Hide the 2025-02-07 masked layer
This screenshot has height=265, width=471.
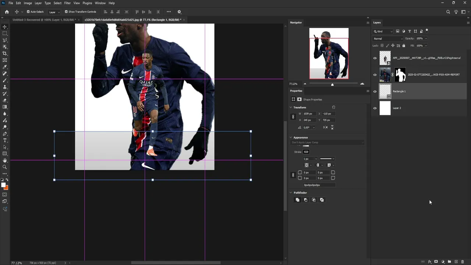(x=375, y=75)
